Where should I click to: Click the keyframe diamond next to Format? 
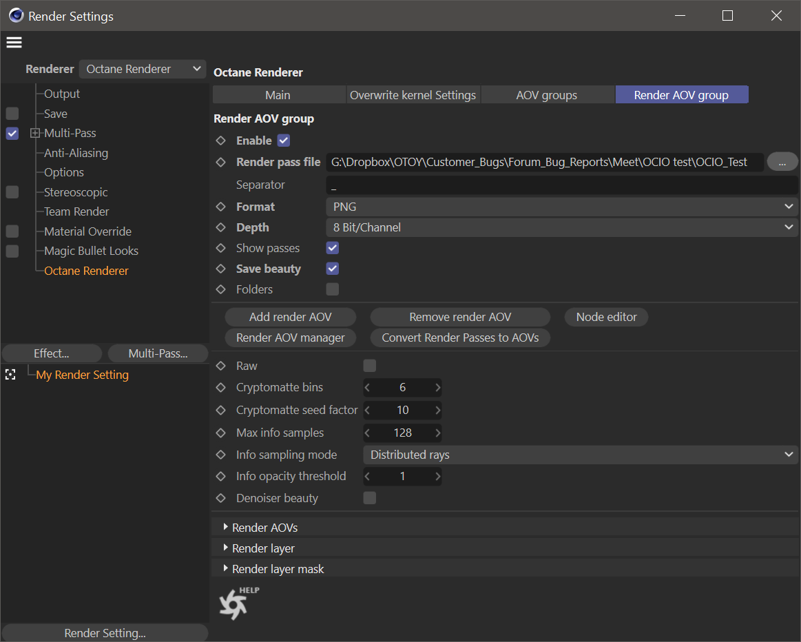point(220,207)
